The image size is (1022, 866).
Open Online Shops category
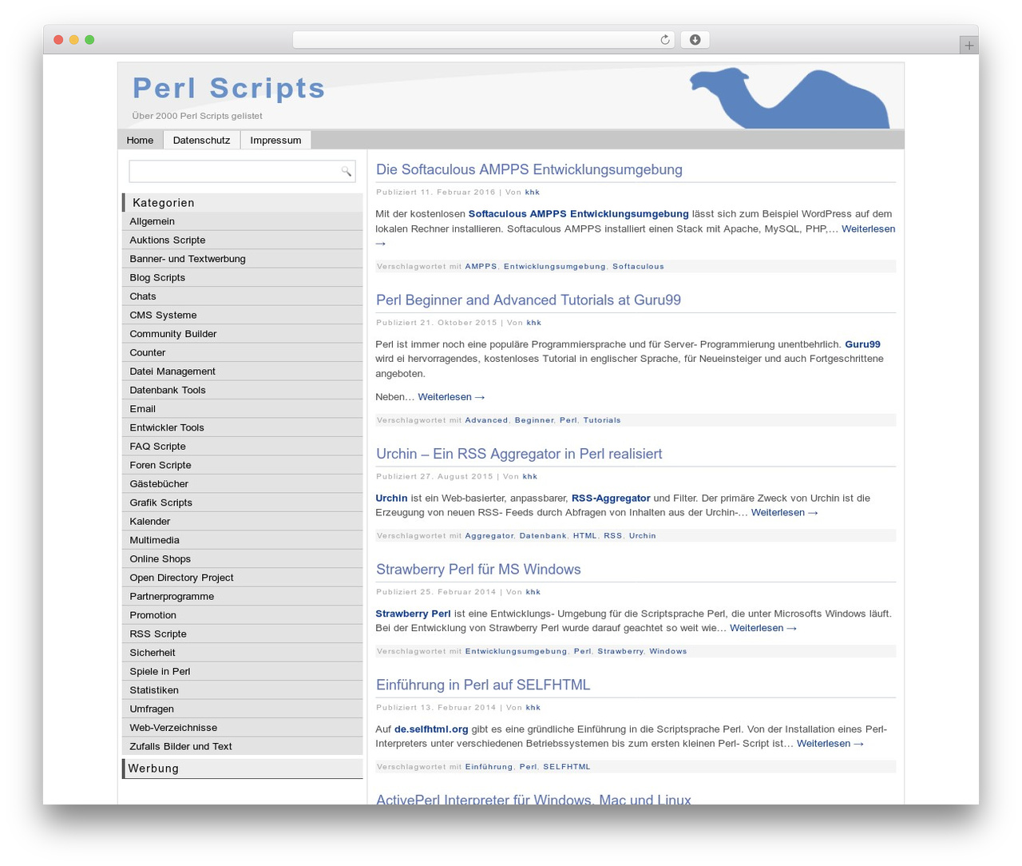243,559
